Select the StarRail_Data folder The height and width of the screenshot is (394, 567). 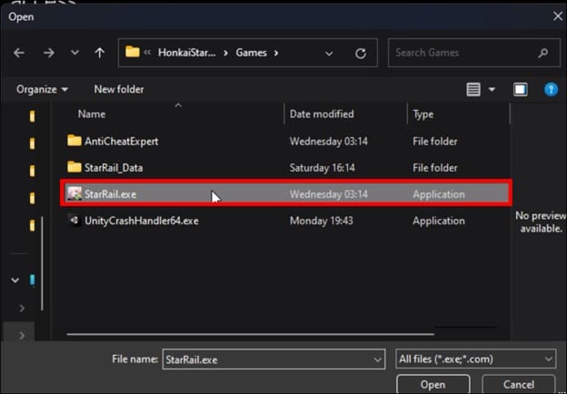coord(285,168)
